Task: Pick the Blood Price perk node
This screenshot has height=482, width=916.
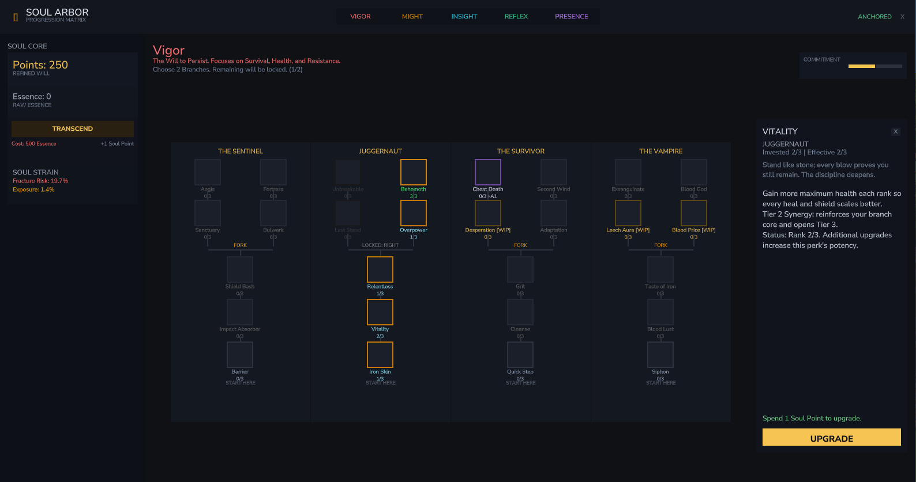Action: pos(694,213)
